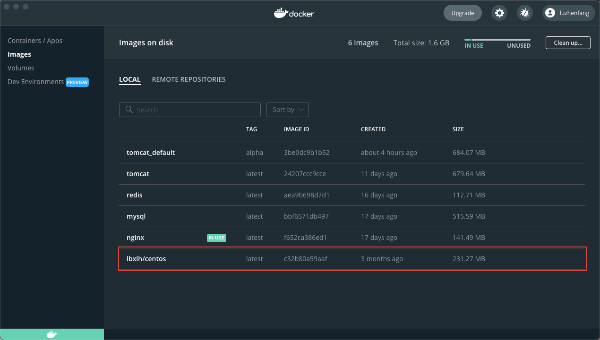Click "about 4 hours ago" created time
The width and height of the screenshot is (600, 340).
pyautogui.click(x=389, y=153)
